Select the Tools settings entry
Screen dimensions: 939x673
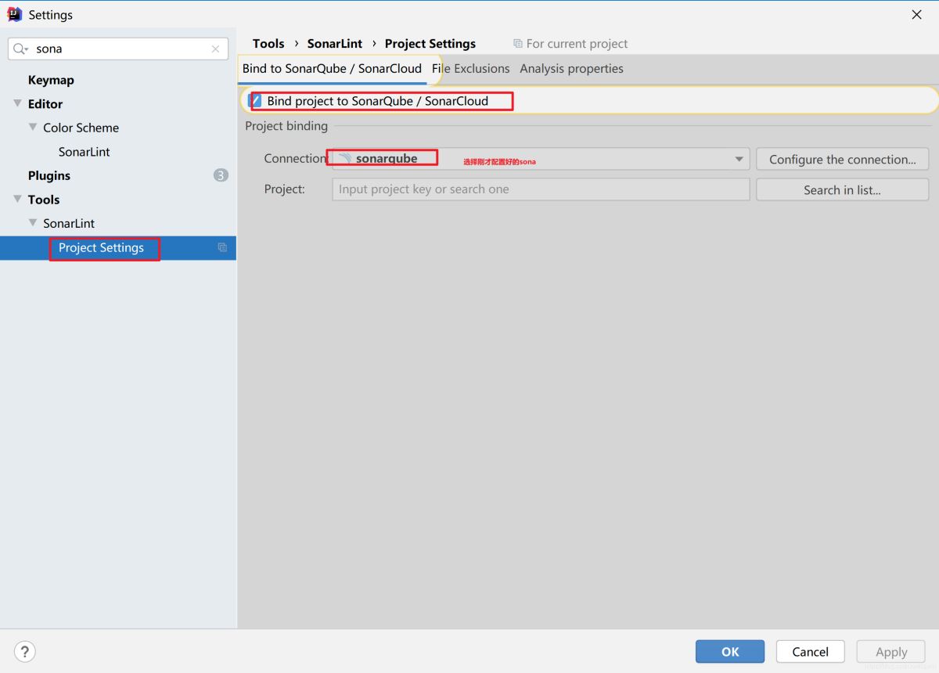tap(44, 200)
